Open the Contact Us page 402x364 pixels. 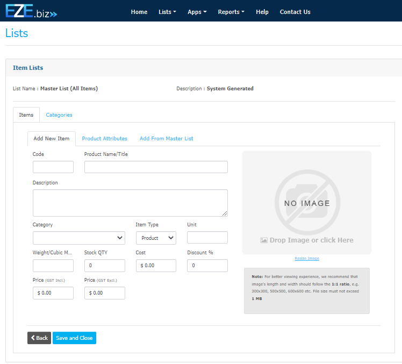(295, 12)
